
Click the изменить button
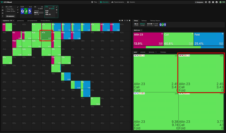tap(10, 16)
